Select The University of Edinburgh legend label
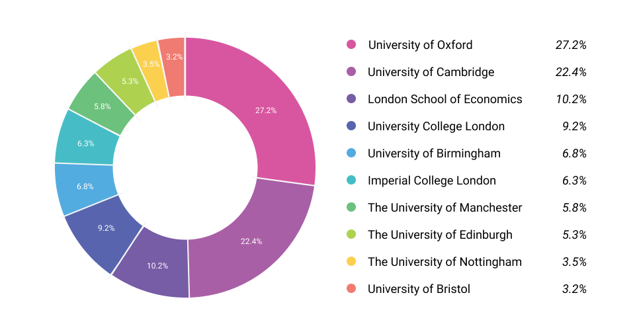This screenshot has width=639, height=330. pyautogui.click(x=440, y=235)
